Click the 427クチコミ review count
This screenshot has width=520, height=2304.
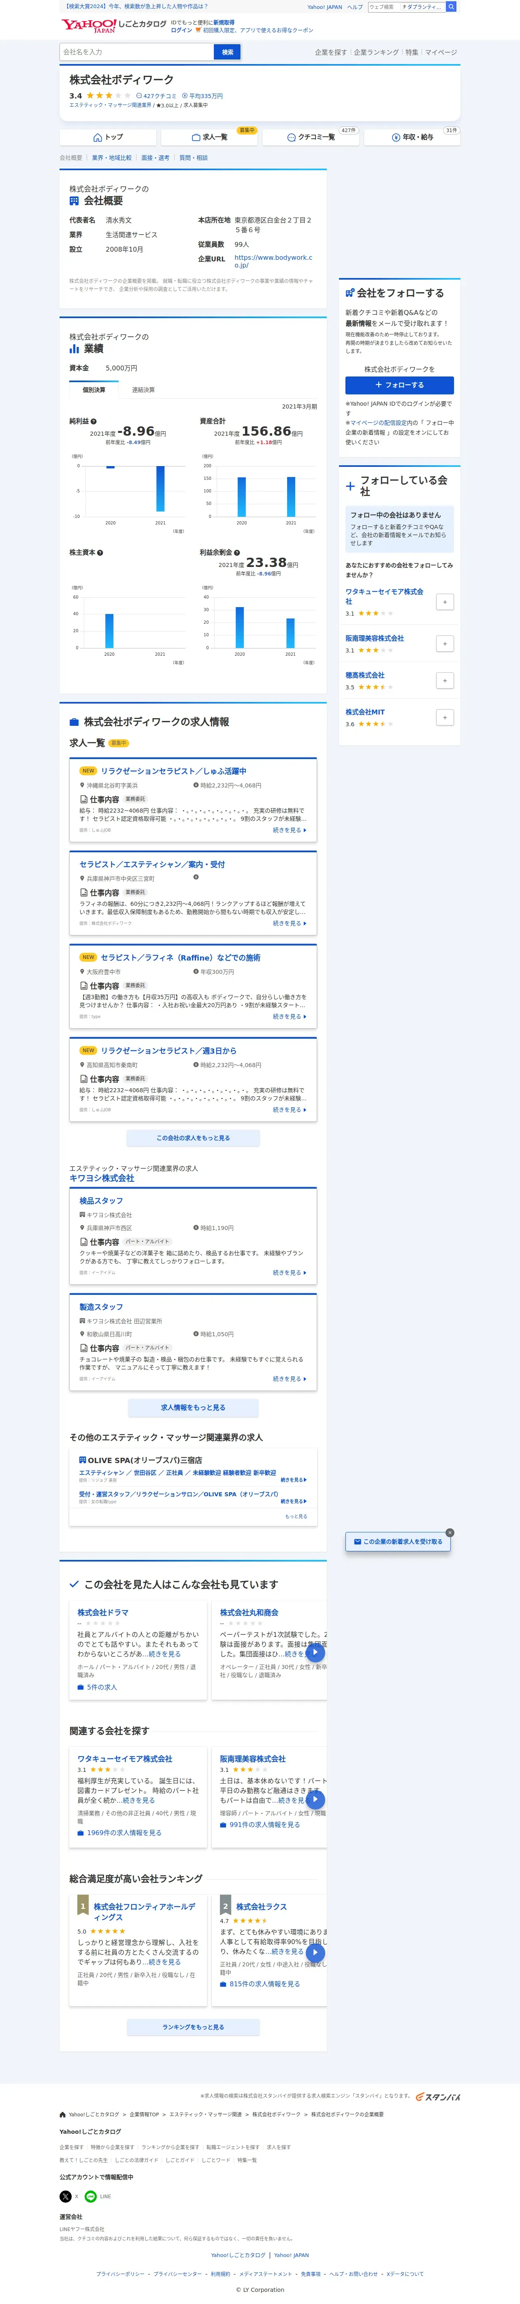coord(156,96)
